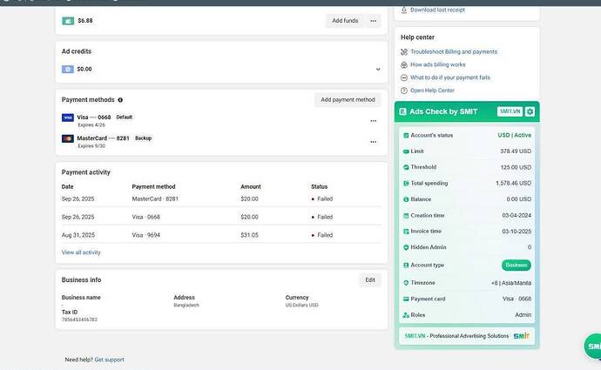The height and width of the screenshot is (370, 601).
Task: Click the Open Help Center question icon
Action: click(403, 91)
